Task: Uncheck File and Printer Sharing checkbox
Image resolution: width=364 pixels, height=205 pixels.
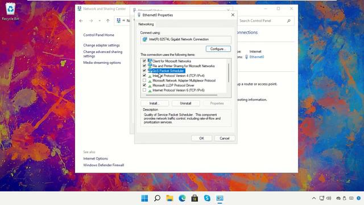Action: (144, 66)
